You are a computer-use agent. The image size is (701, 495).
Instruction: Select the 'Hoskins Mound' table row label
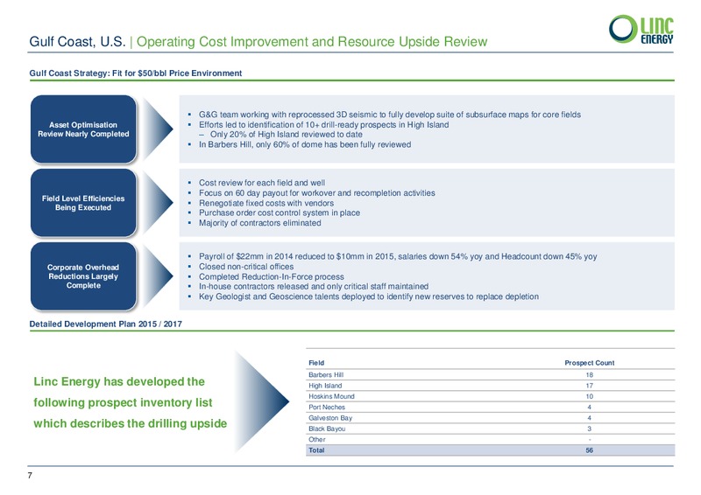click(331, 396)
